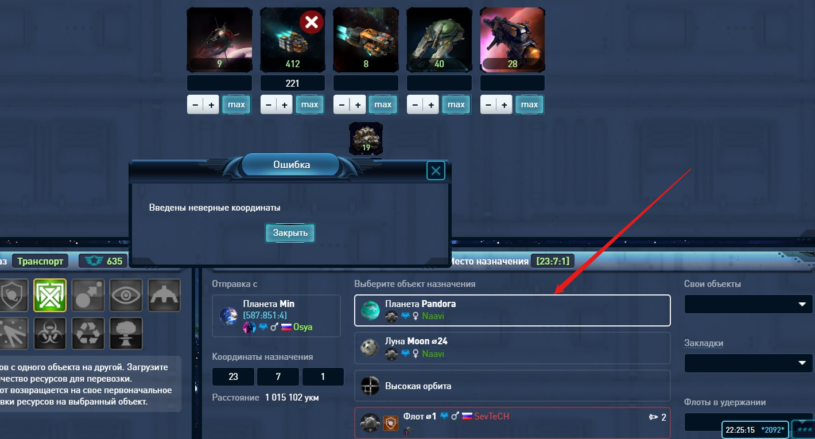Close the Ошибка dialog with X
The height and width of the screenshot is (439, 815).
point(436,170)
